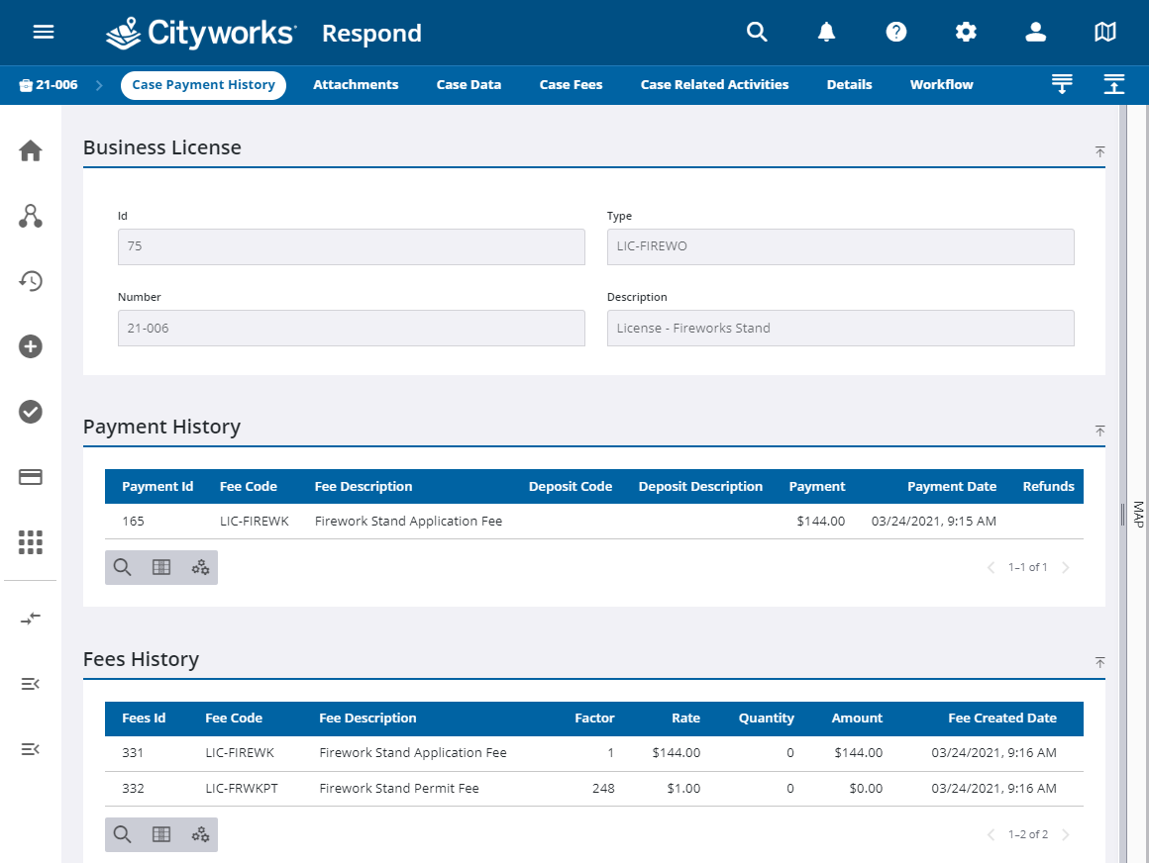Open the apps grid sidebar icon
1149x863 pixels.
(x=31, y=542)
